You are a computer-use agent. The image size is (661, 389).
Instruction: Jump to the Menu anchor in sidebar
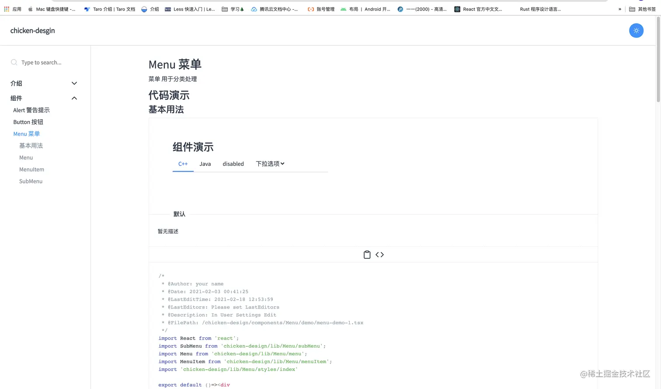(26, 158)
